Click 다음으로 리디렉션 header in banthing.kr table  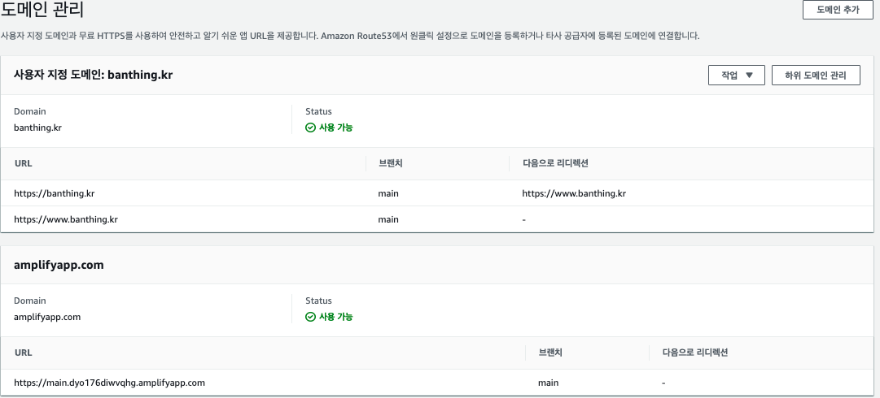pyautogui.click(x=555, y=163)
